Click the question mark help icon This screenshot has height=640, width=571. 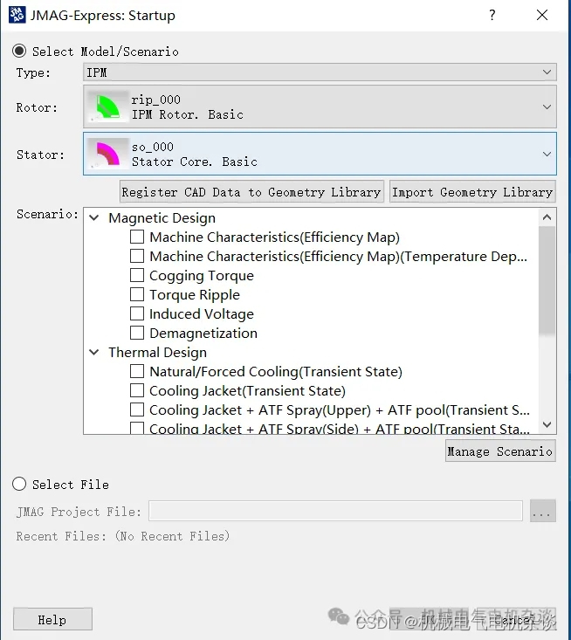(x=492, y=15)
